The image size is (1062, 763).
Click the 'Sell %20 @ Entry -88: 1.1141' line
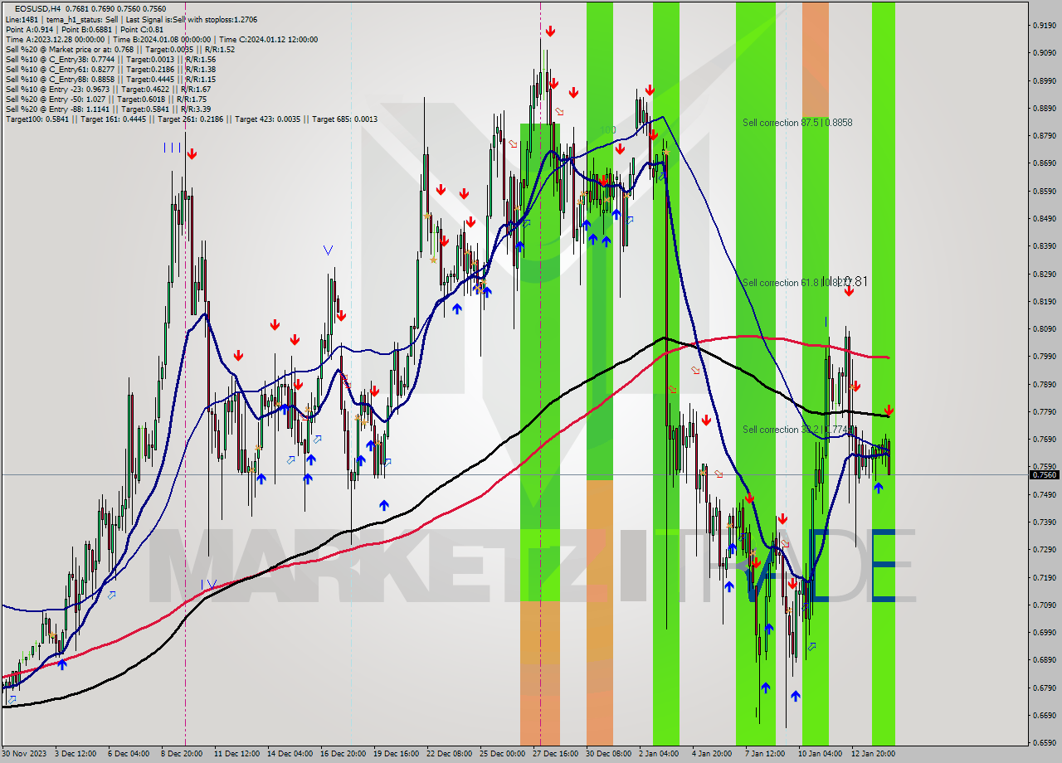(108, 109)
